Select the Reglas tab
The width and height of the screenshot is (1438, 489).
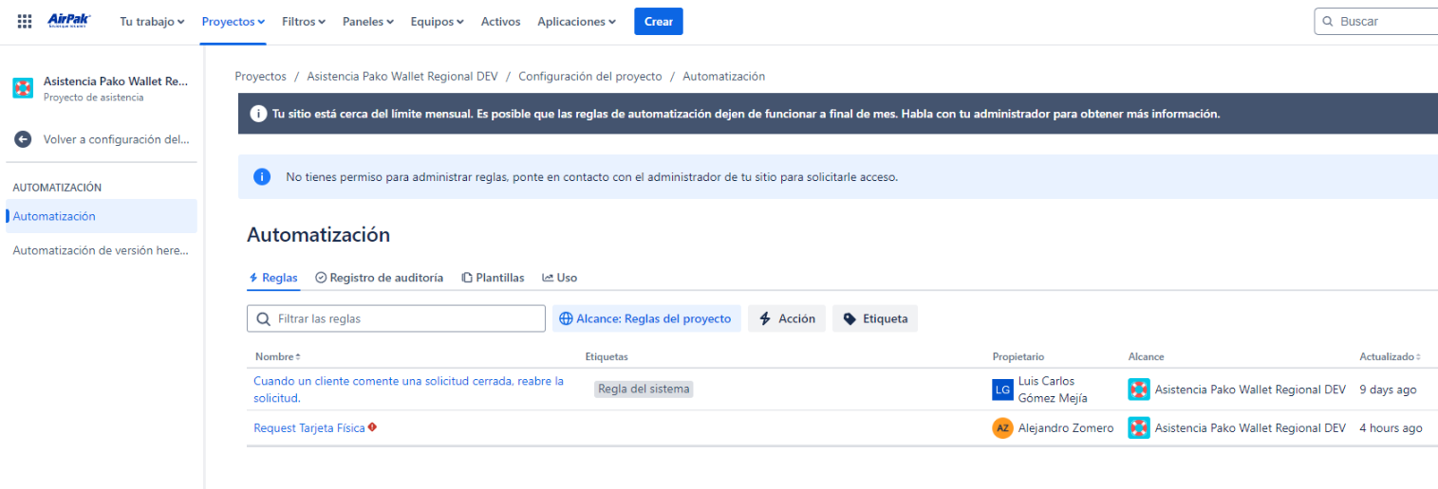(x=273, y=278)
